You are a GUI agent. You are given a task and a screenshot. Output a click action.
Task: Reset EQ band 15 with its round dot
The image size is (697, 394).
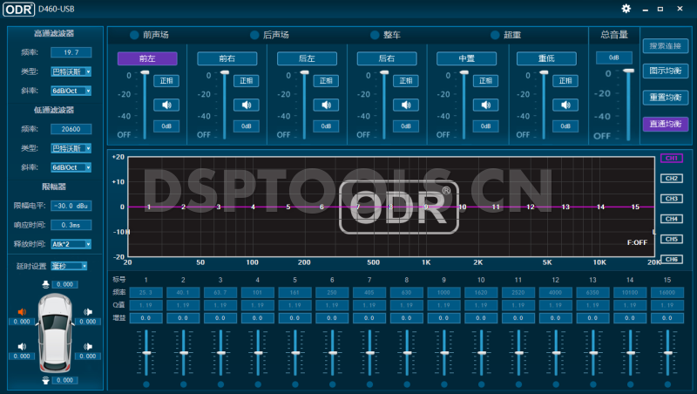coord(667,384)
